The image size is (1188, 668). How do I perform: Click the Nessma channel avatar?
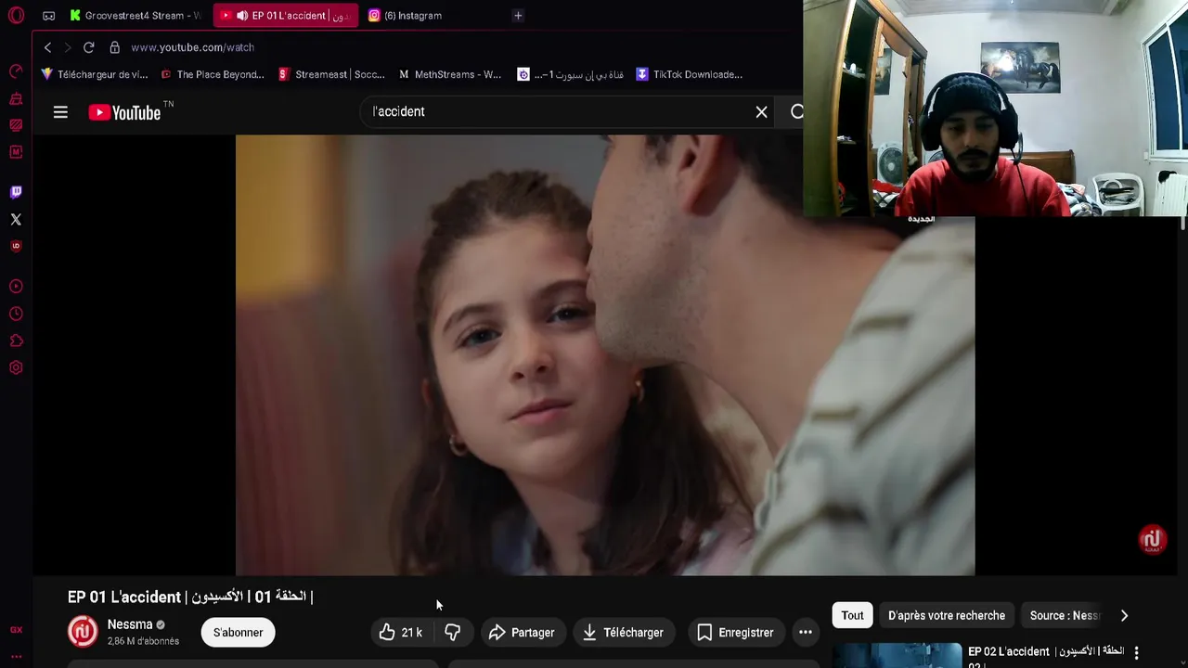pos(83,632)
